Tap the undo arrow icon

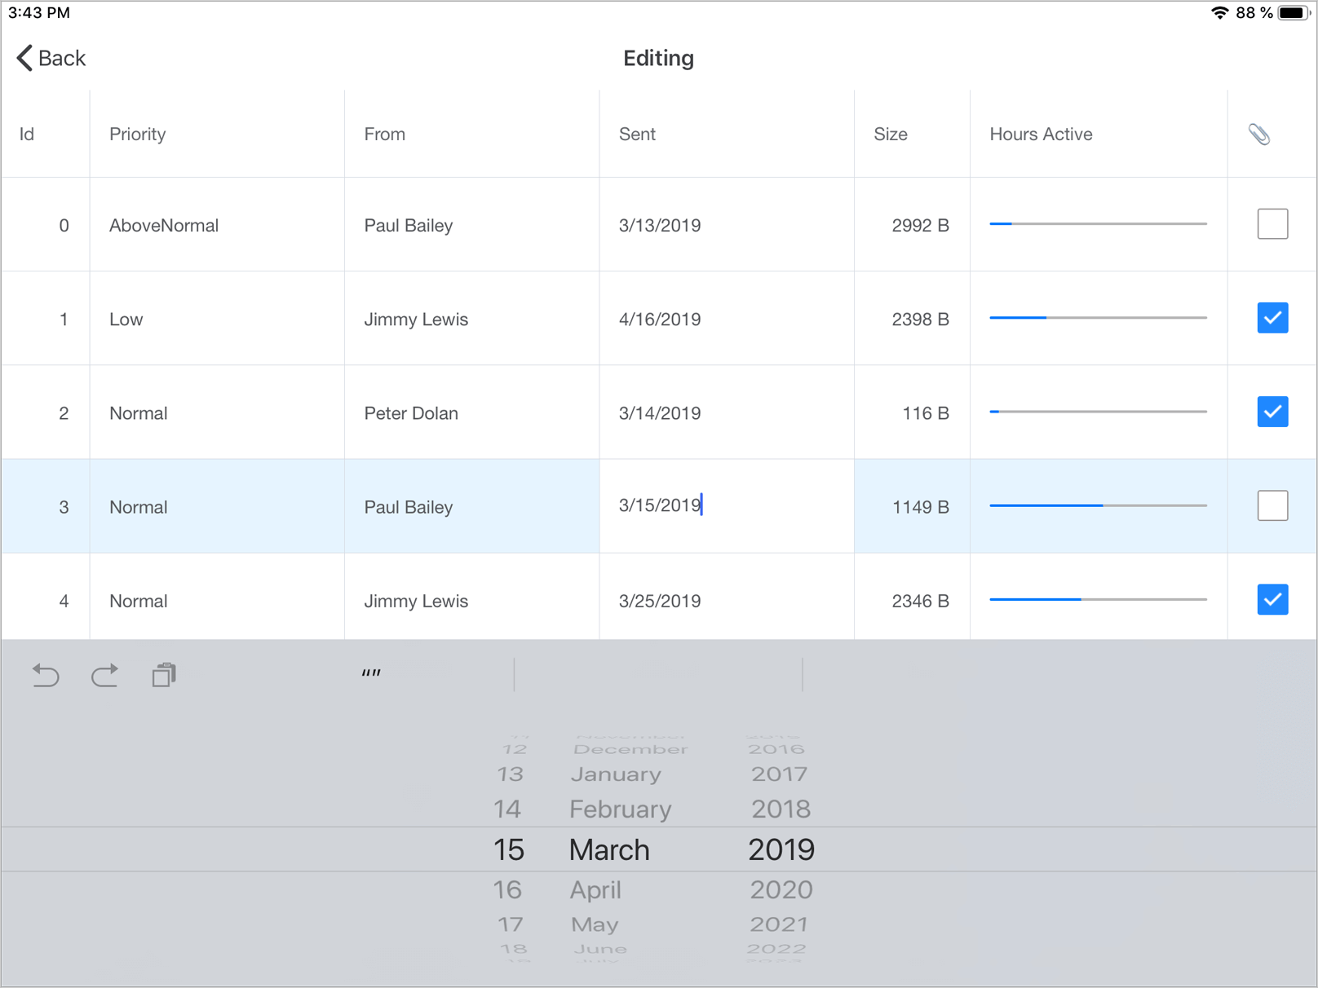(x=46, y=675)
